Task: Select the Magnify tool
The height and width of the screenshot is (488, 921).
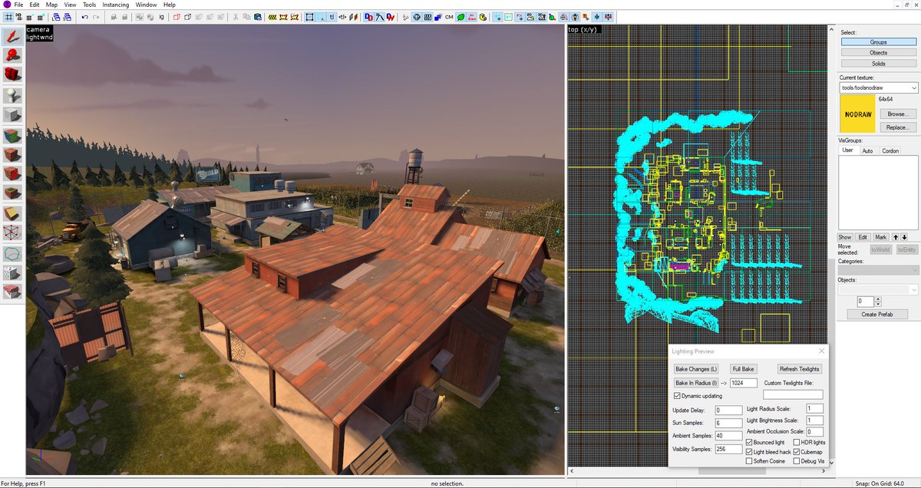Action: point(12,54)
